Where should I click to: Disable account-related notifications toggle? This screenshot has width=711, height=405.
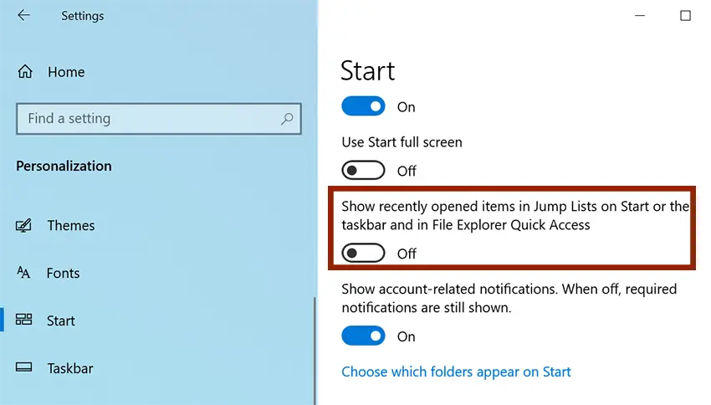363,336
